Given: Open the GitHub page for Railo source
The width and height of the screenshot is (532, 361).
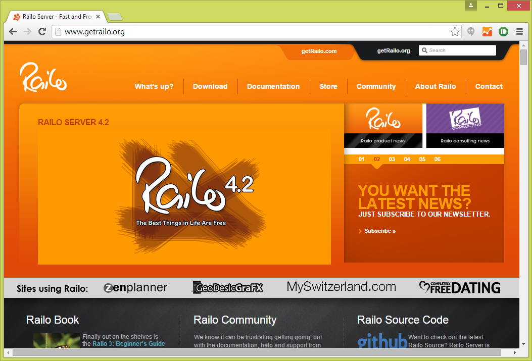Looking at the screenshot, I should 382,342.
